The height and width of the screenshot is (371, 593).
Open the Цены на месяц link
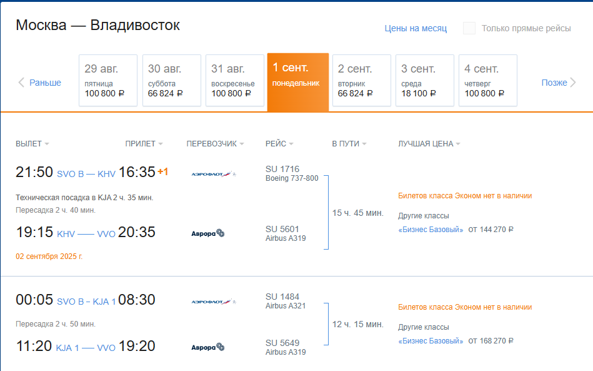point(416,28)
